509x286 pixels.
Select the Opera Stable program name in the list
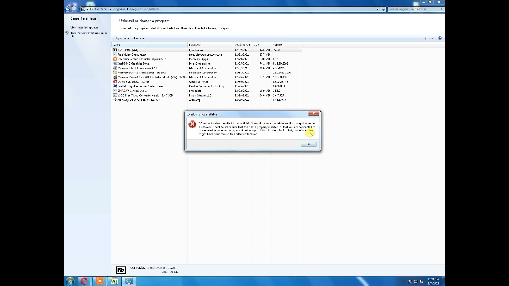point(133,82)
